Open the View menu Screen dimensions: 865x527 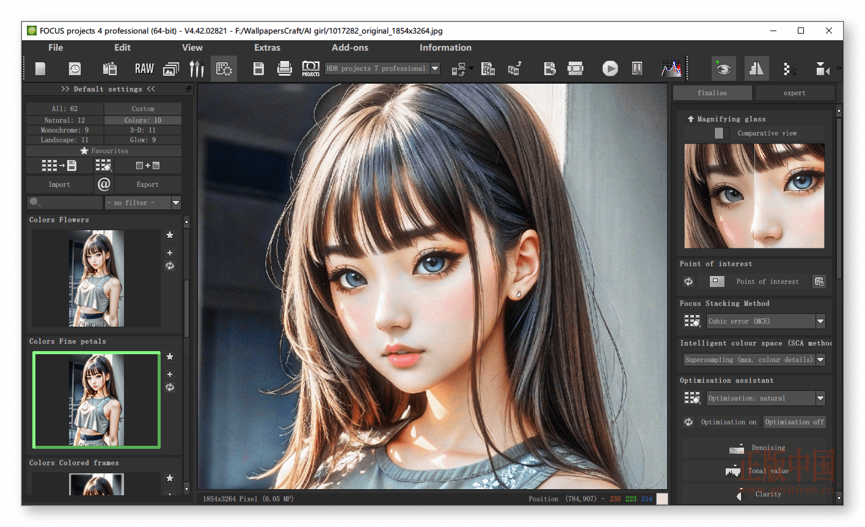[192, 48]
